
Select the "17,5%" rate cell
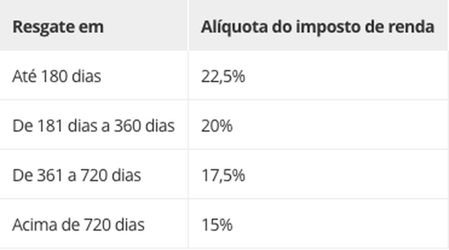223,175
